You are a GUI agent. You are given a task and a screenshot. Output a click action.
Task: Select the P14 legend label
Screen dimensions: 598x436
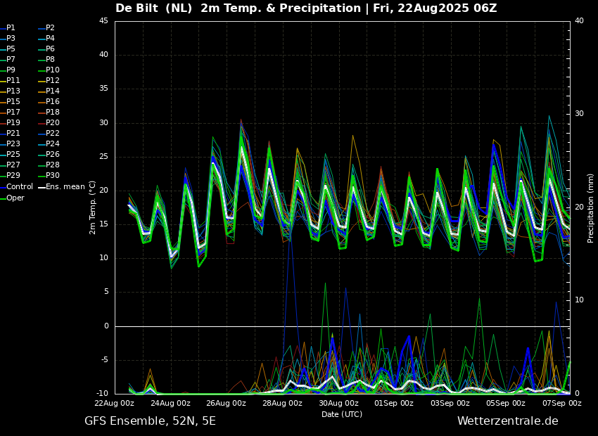click(x=53, y=91)
